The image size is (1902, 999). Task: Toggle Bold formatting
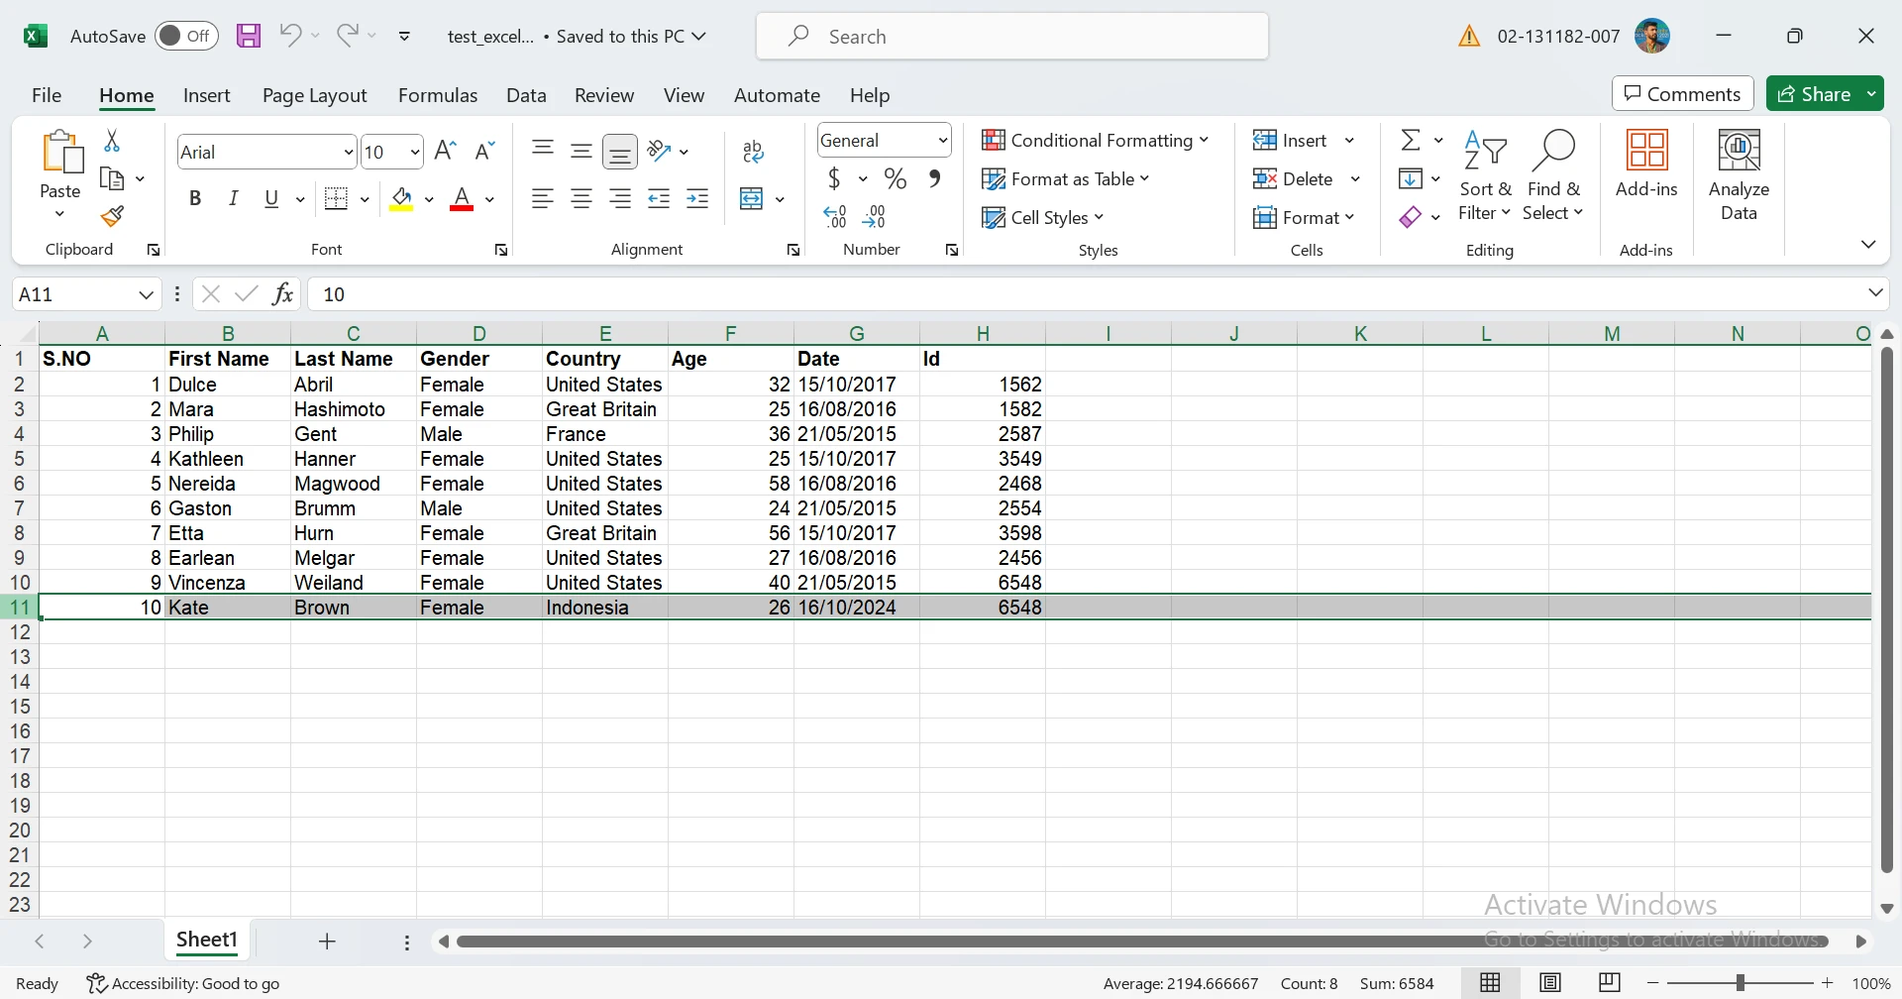(195, 199)
